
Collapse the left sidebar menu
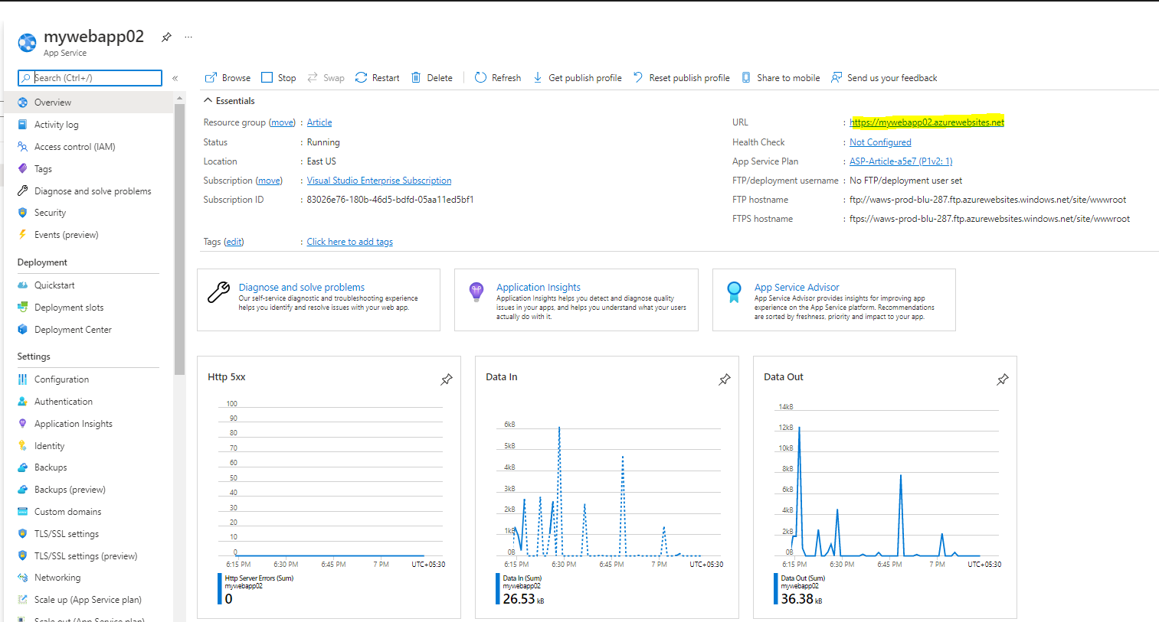click(x=175, y=78)
